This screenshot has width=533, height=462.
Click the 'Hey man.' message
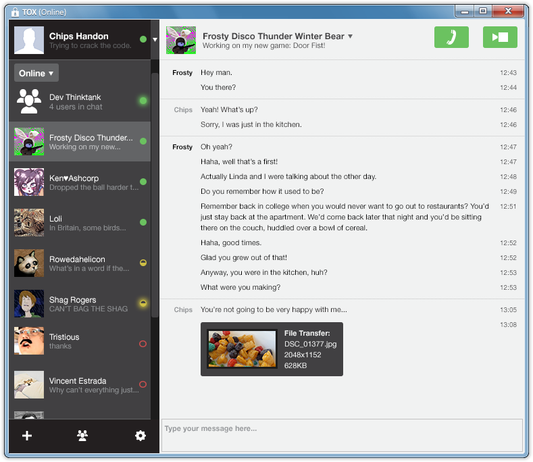coord(216,73)
